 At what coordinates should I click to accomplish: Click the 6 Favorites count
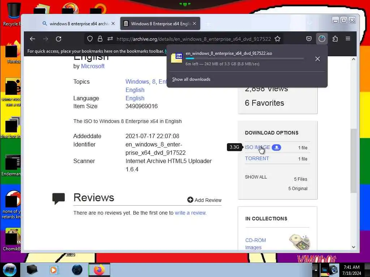[264, 103]
